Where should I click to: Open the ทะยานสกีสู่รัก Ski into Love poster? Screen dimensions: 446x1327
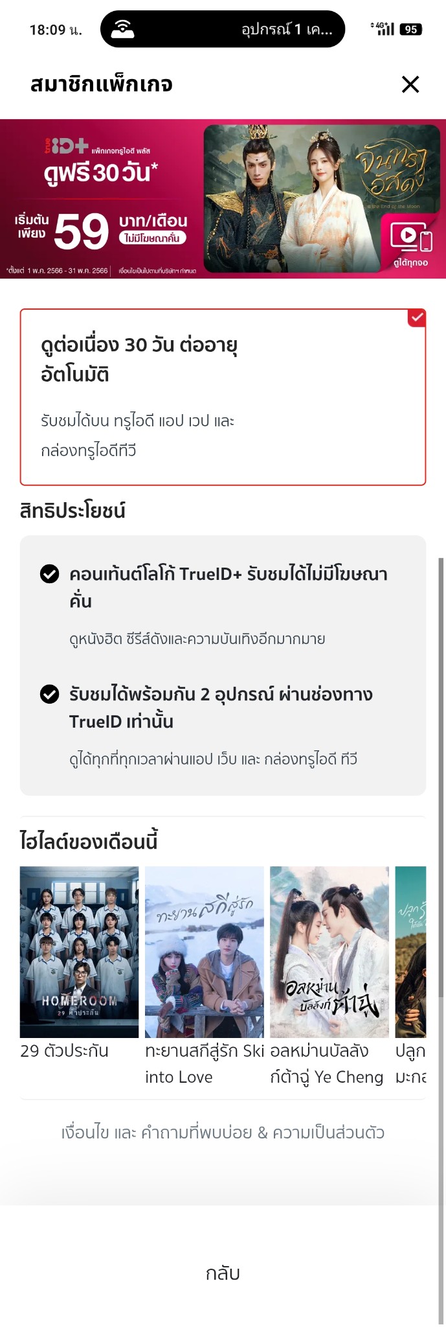click(x=205, y=952)
